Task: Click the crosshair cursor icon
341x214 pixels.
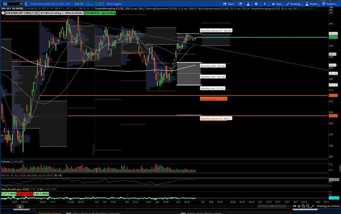Action: point(299,206)
